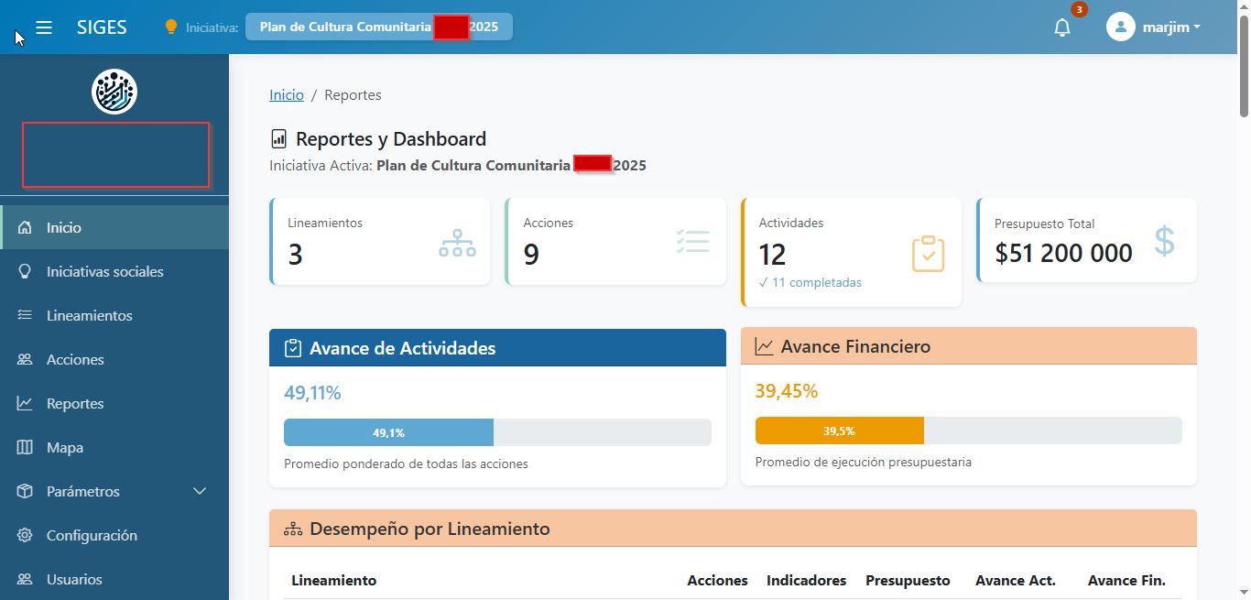This screenshot has height=600, width=1251.
Task: Click the clipboard icon in Avance de Actividades header
Action: point(294,347)
